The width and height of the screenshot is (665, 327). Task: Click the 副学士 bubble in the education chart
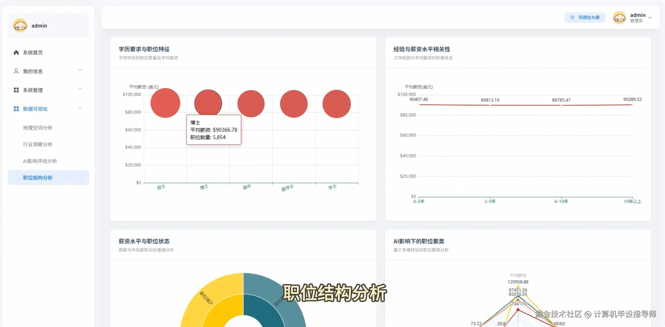[294, 104]
